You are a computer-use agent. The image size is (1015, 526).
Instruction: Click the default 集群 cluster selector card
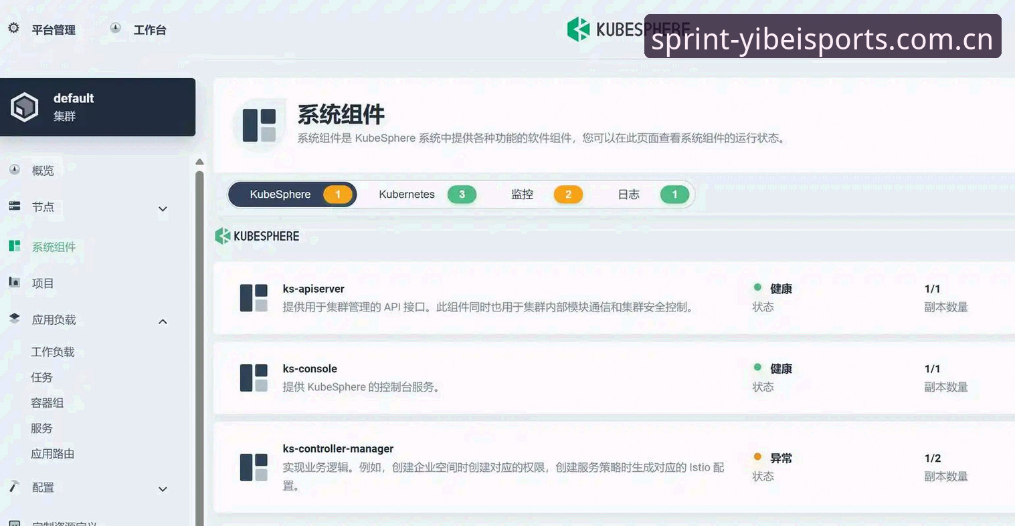[x=98, y=107]
